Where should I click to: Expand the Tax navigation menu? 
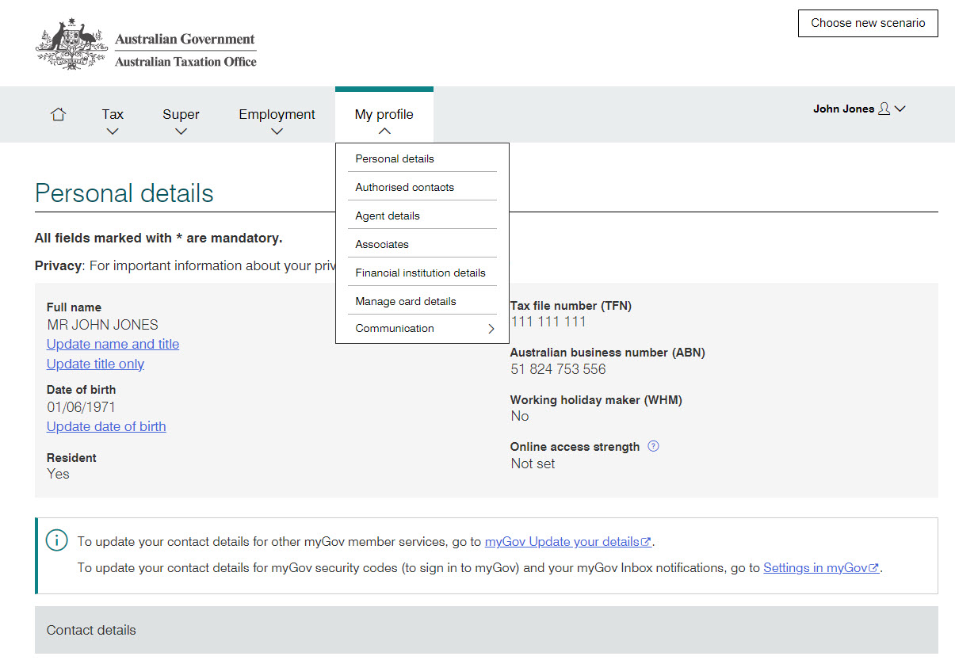click(x=113, y=121)
